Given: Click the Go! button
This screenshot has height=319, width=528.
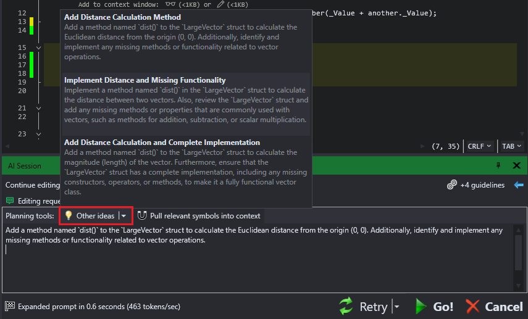Looking at the screenshot, I should [x=434, y=307].
